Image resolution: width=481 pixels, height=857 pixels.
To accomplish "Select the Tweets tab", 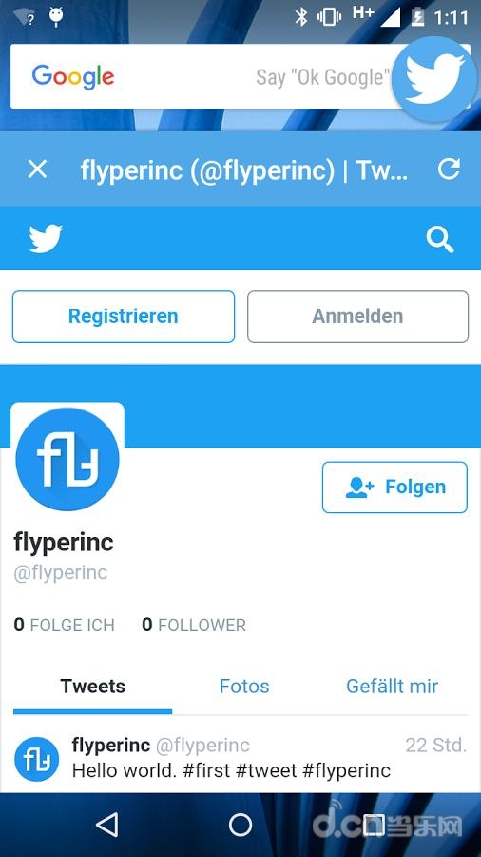I will click(x=93, y=687).
